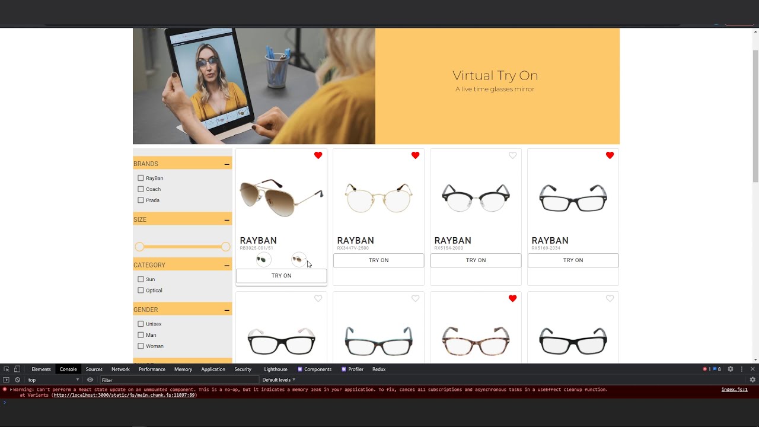Favorite the second-row first glasses heart icon

coord(318,298)
